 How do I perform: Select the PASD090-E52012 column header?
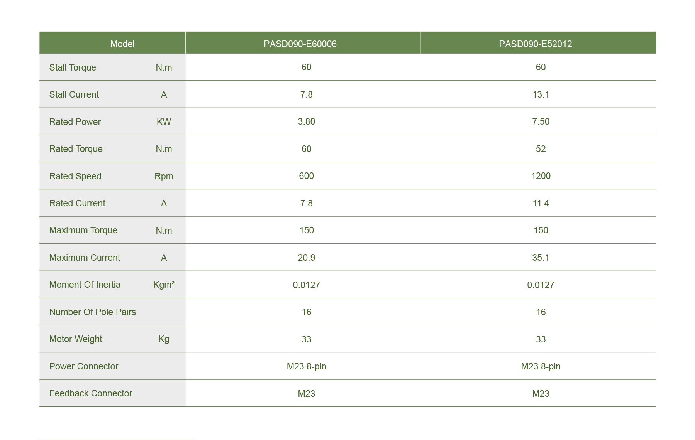[x=535, y=44]
